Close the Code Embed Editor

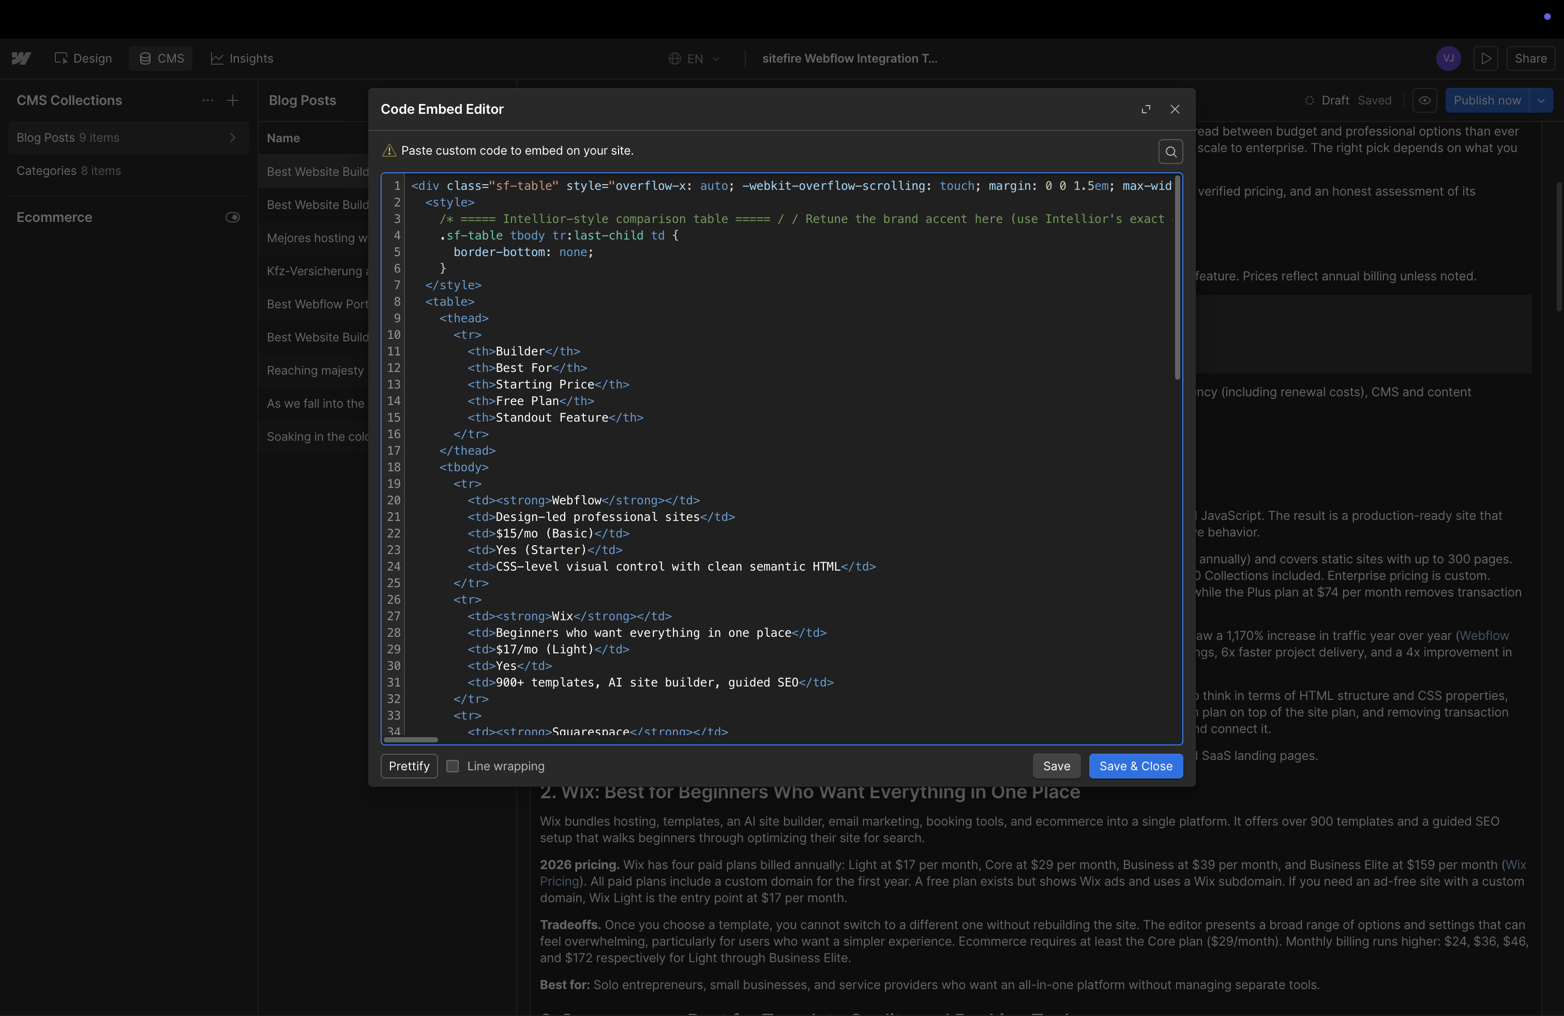click(x=1175, y=109)
